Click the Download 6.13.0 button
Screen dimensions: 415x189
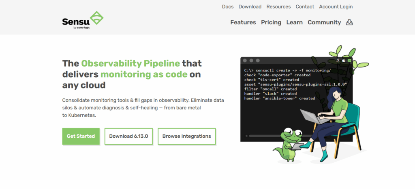coord(128,136)
